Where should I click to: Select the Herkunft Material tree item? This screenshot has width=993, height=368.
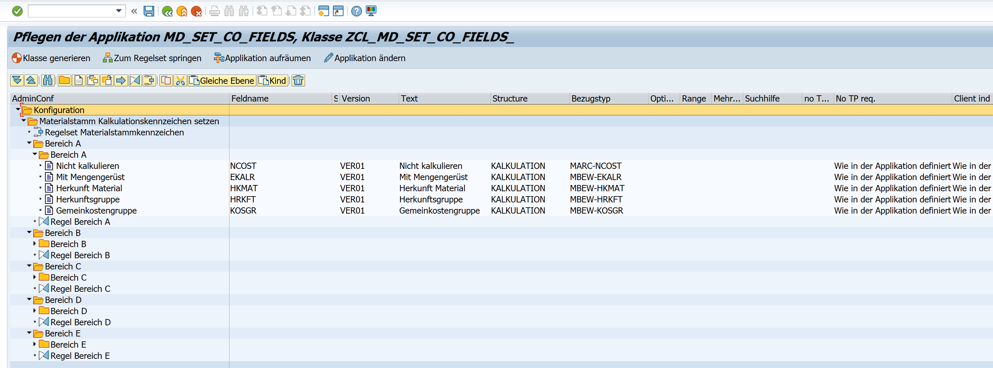click(89, 188)
